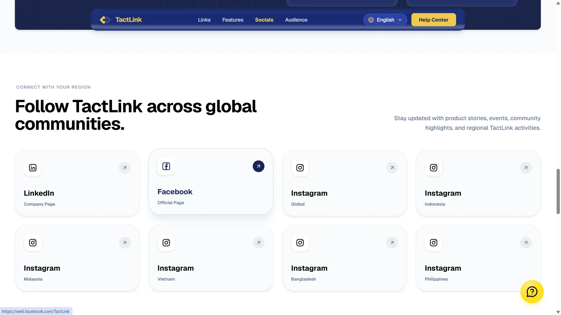Open external arrow on Instagram Philippines card
Screen dimensions: 561x315
pyautogui.click(x=526, y=243)
